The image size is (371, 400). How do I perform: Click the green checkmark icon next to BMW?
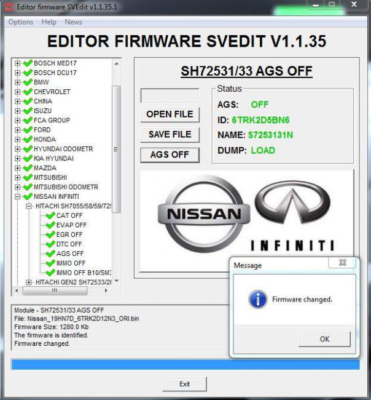coord(28,82)
